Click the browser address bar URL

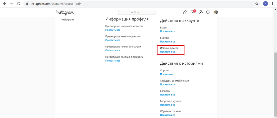coord(64,4)
